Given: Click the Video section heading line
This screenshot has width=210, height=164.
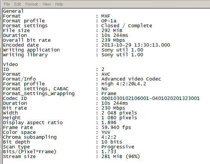Looking at the screenshot, I should click(x=10, y=64).
